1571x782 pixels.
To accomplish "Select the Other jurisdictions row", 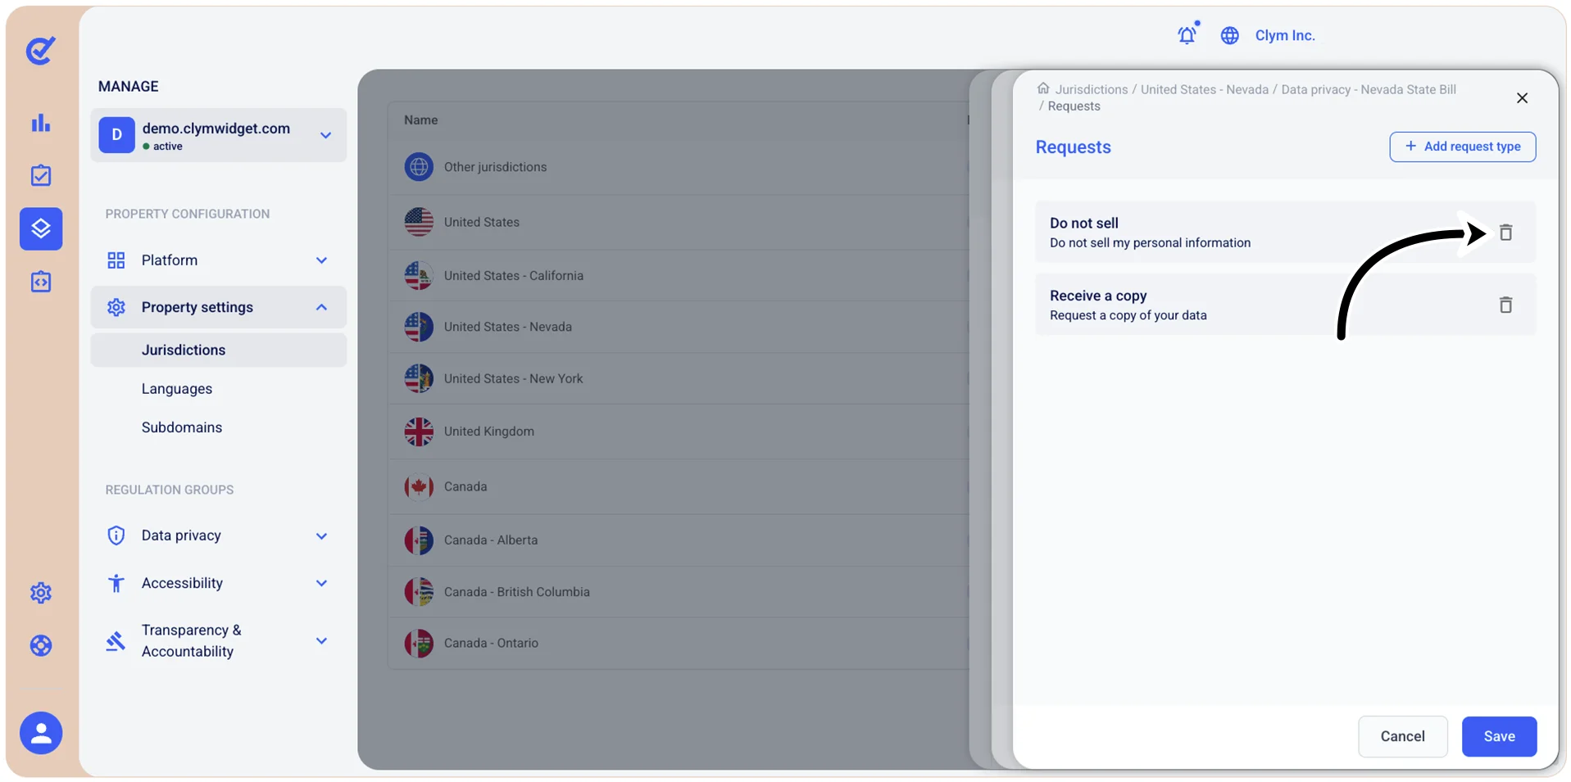I will 679,167.
